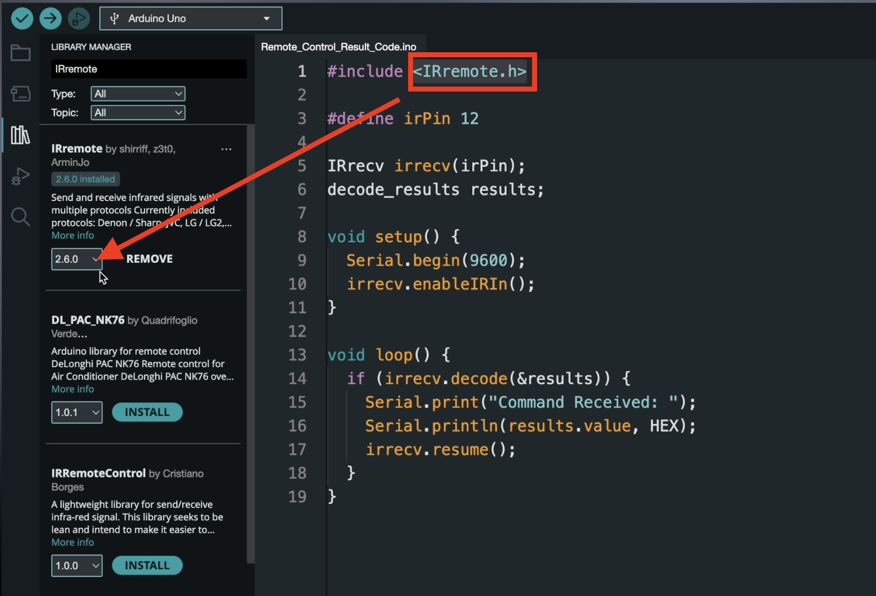
Task: Open the Search magnifier in the sidebar
Action: pyautogui.click(x=20, y=217)
